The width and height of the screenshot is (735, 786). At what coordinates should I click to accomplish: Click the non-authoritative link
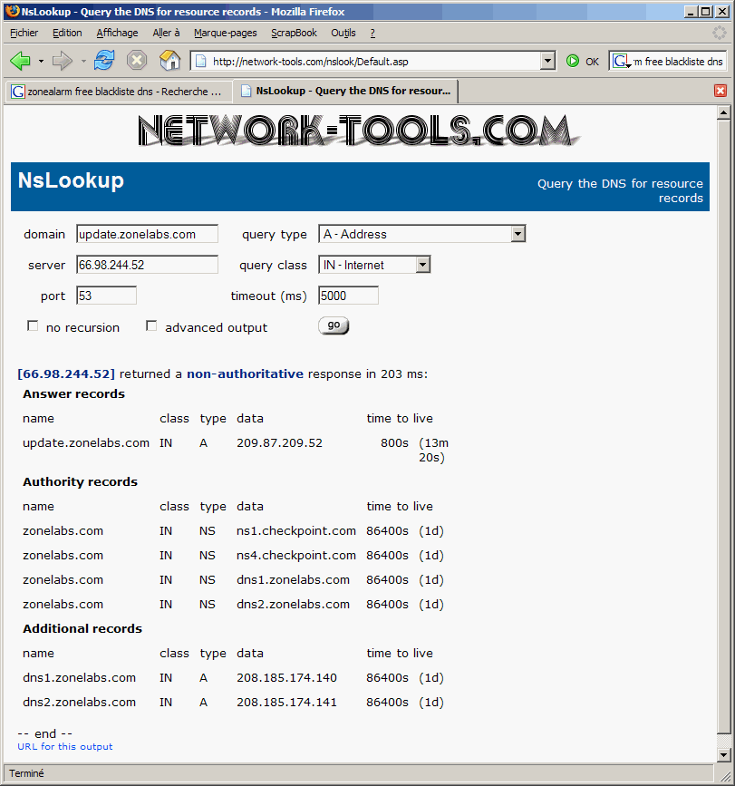[x=245, y=374]
